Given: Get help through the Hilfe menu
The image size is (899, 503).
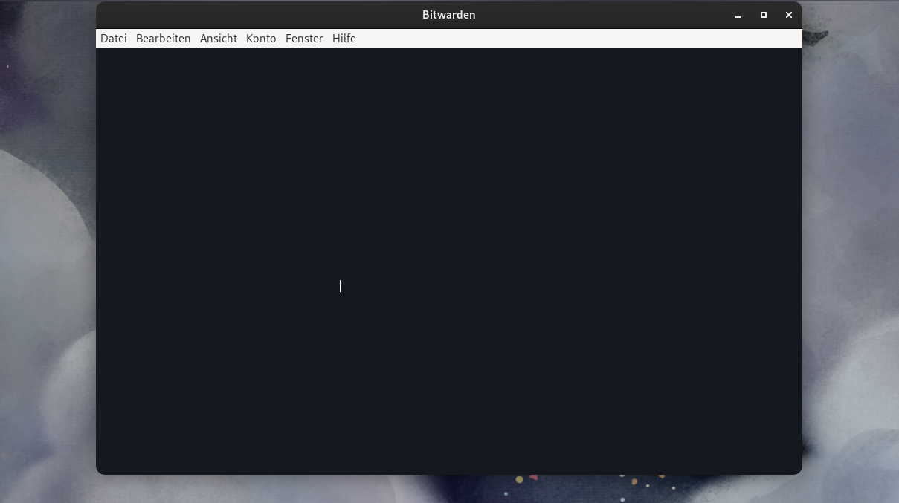Looking at the screenshot, I should (344, 39).
